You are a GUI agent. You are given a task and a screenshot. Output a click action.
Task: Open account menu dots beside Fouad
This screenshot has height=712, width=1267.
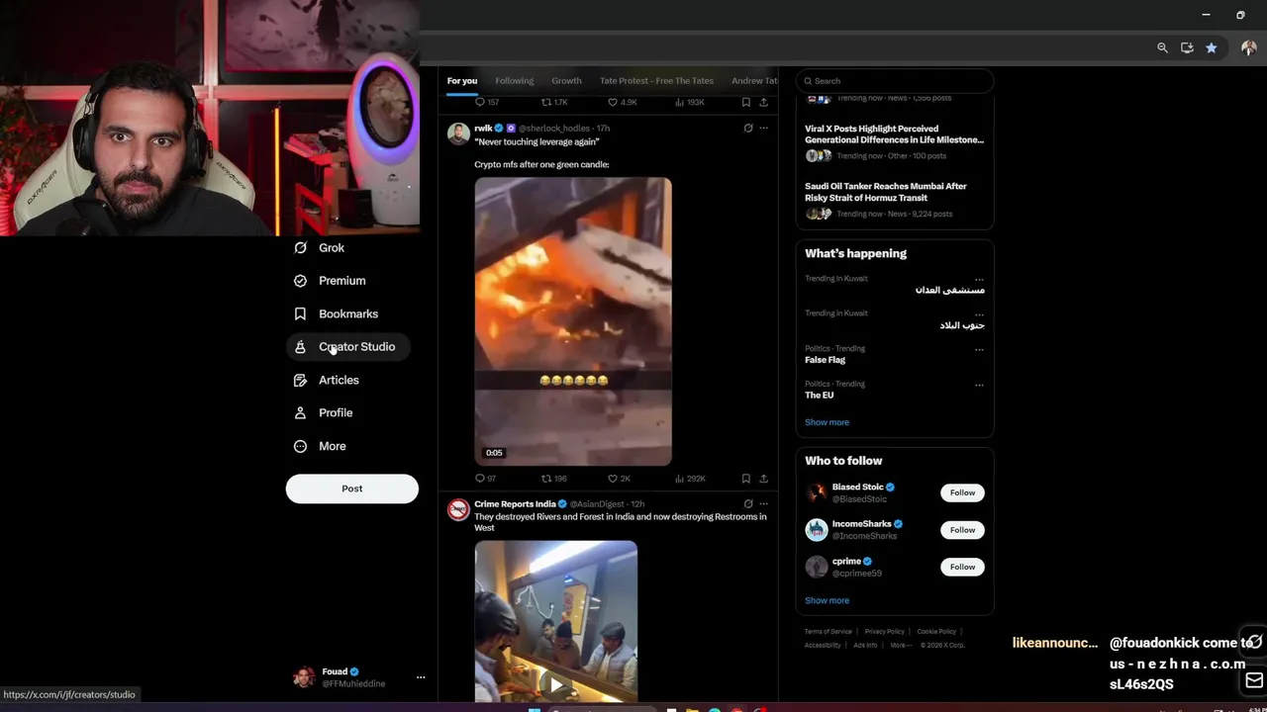[421, 677]
